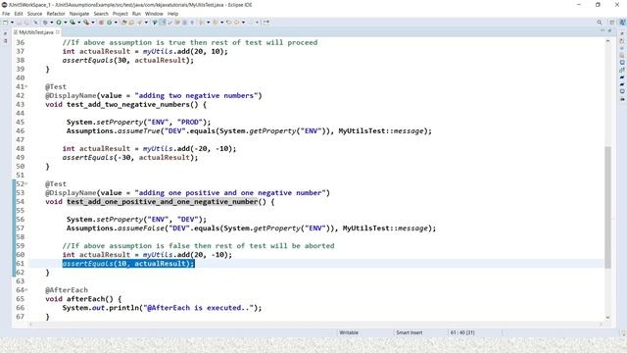Click the quick access search magnifier
Screen dimensions: 627x353
[599, 23]
